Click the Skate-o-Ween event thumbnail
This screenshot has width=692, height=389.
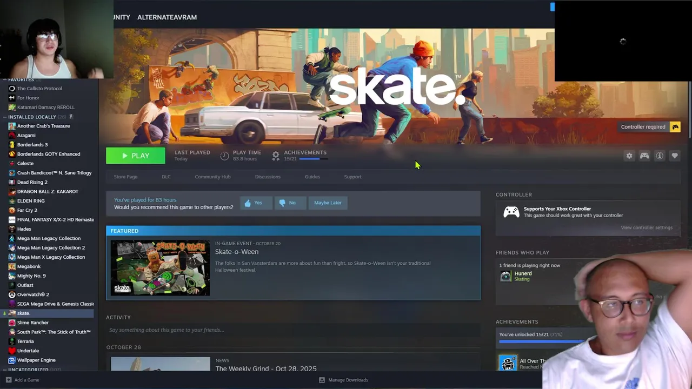click(160, 268)
